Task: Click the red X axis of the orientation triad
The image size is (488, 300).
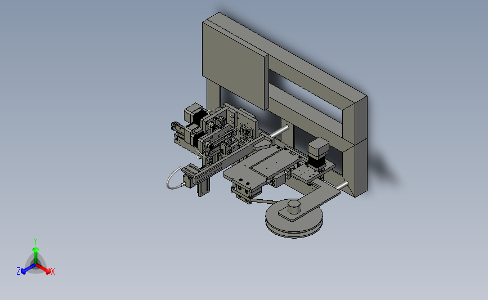Action: [x=45, y=269]
